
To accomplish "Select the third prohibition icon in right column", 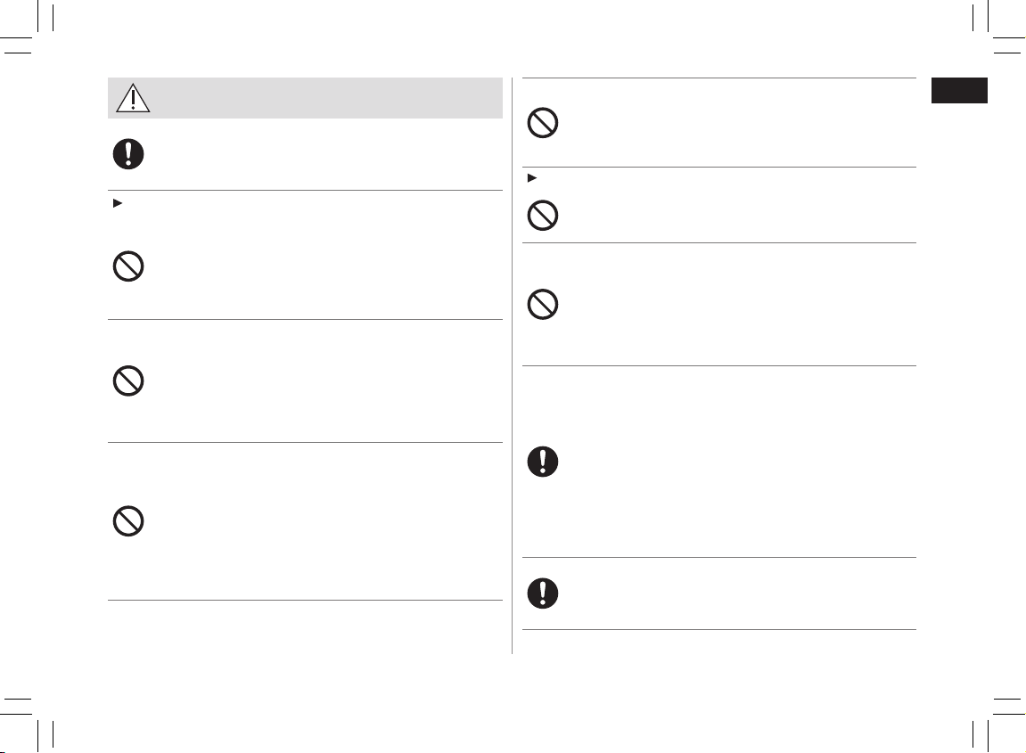I will click(543, 304).
